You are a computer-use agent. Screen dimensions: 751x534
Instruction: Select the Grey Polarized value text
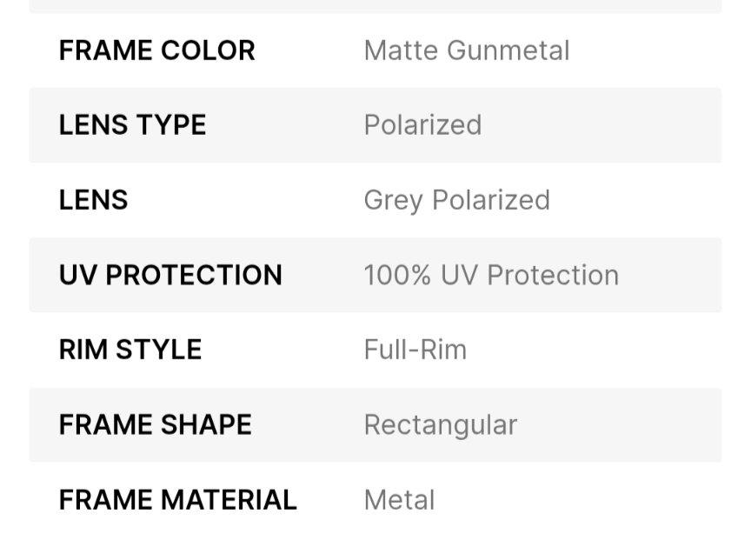[x=456, y=200]
